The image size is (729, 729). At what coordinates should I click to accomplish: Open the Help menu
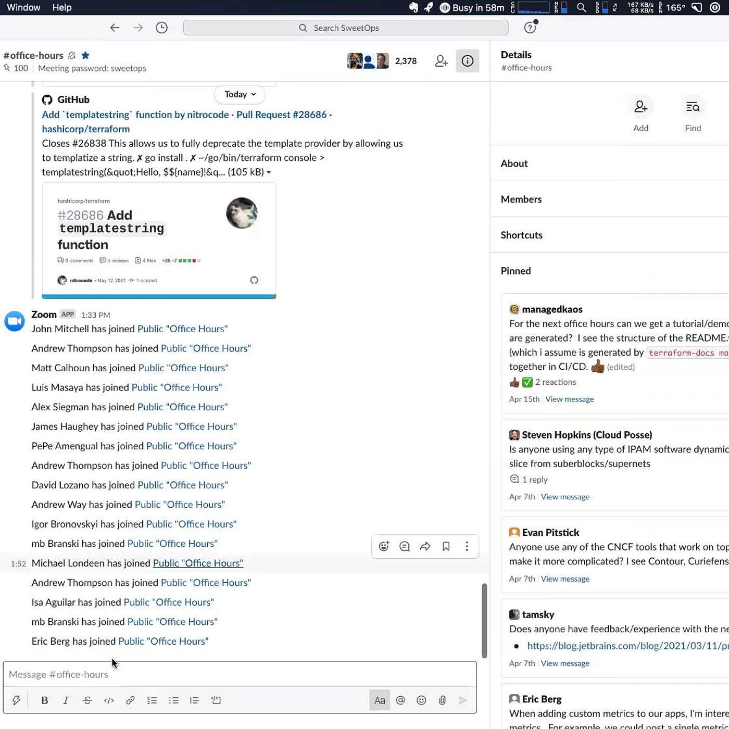point(62,7)
